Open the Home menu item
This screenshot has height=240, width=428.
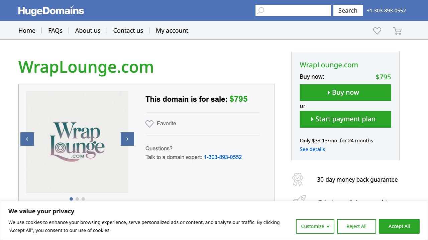pos(27,30)
